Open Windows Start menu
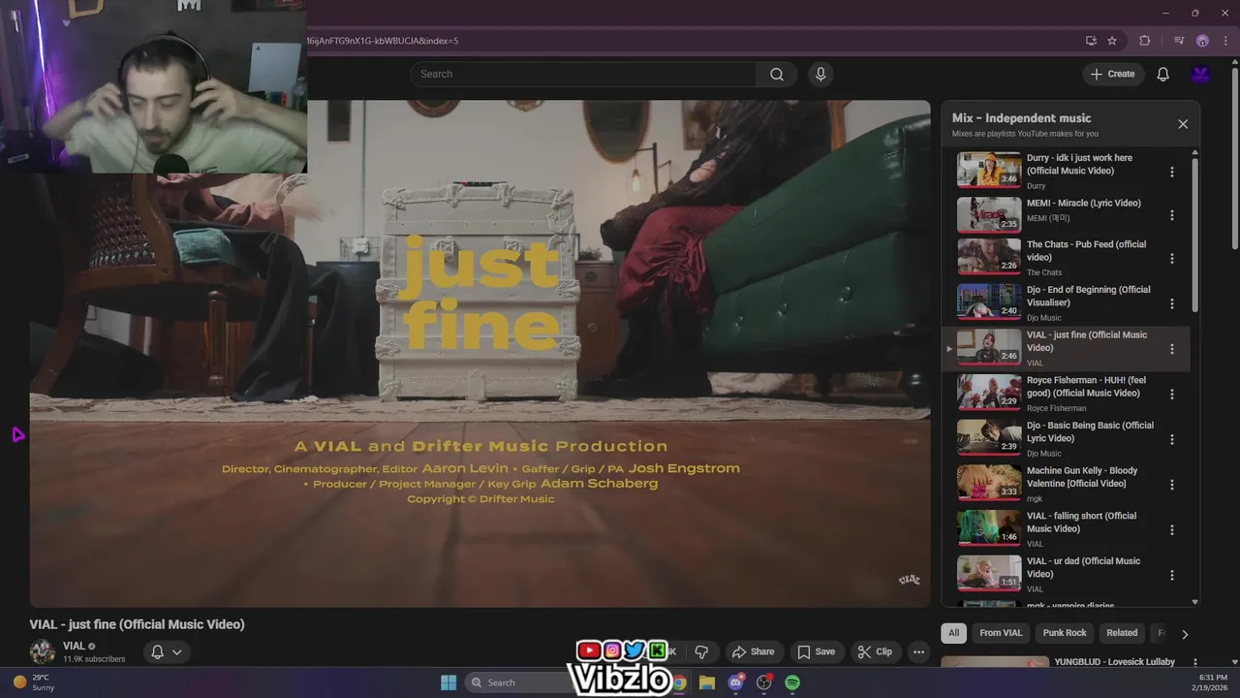The width and height of the screenshot is (1240, 698). point(449,682)
